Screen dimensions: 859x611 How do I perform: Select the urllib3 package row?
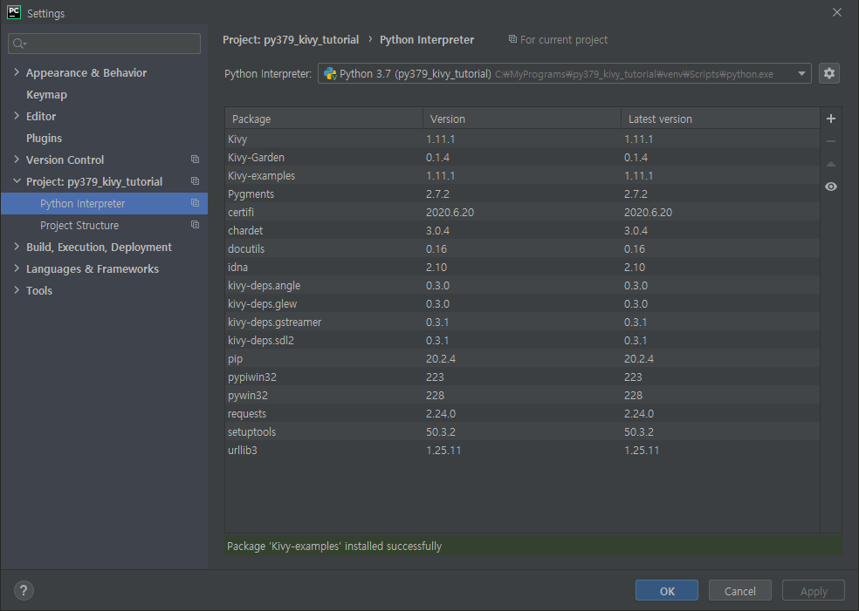(522, 451)
